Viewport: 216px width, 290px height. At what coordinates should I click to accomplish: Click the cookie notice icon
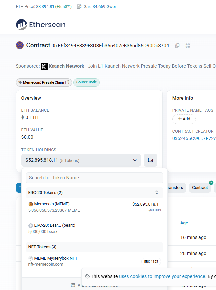point(87,276)
